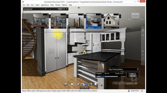167x93 pixels.
Task: Close the Ray Tracing Status panel
Action: click(x=138, y=69)
